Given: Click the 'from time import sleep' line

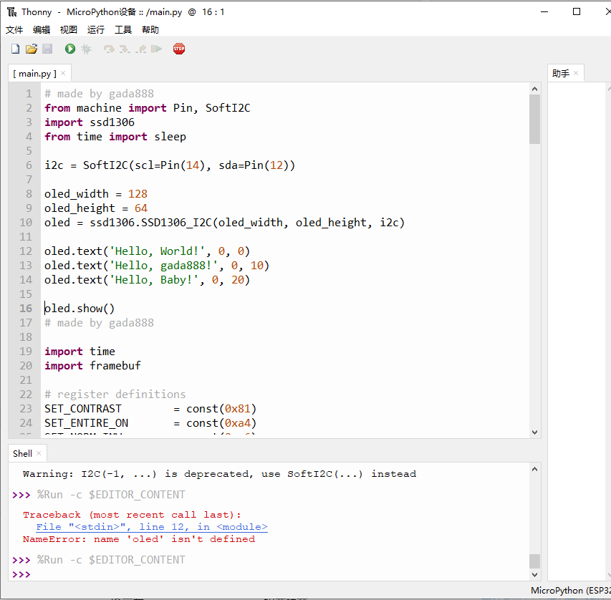Looking at the screenshot, I should (115, 137).
